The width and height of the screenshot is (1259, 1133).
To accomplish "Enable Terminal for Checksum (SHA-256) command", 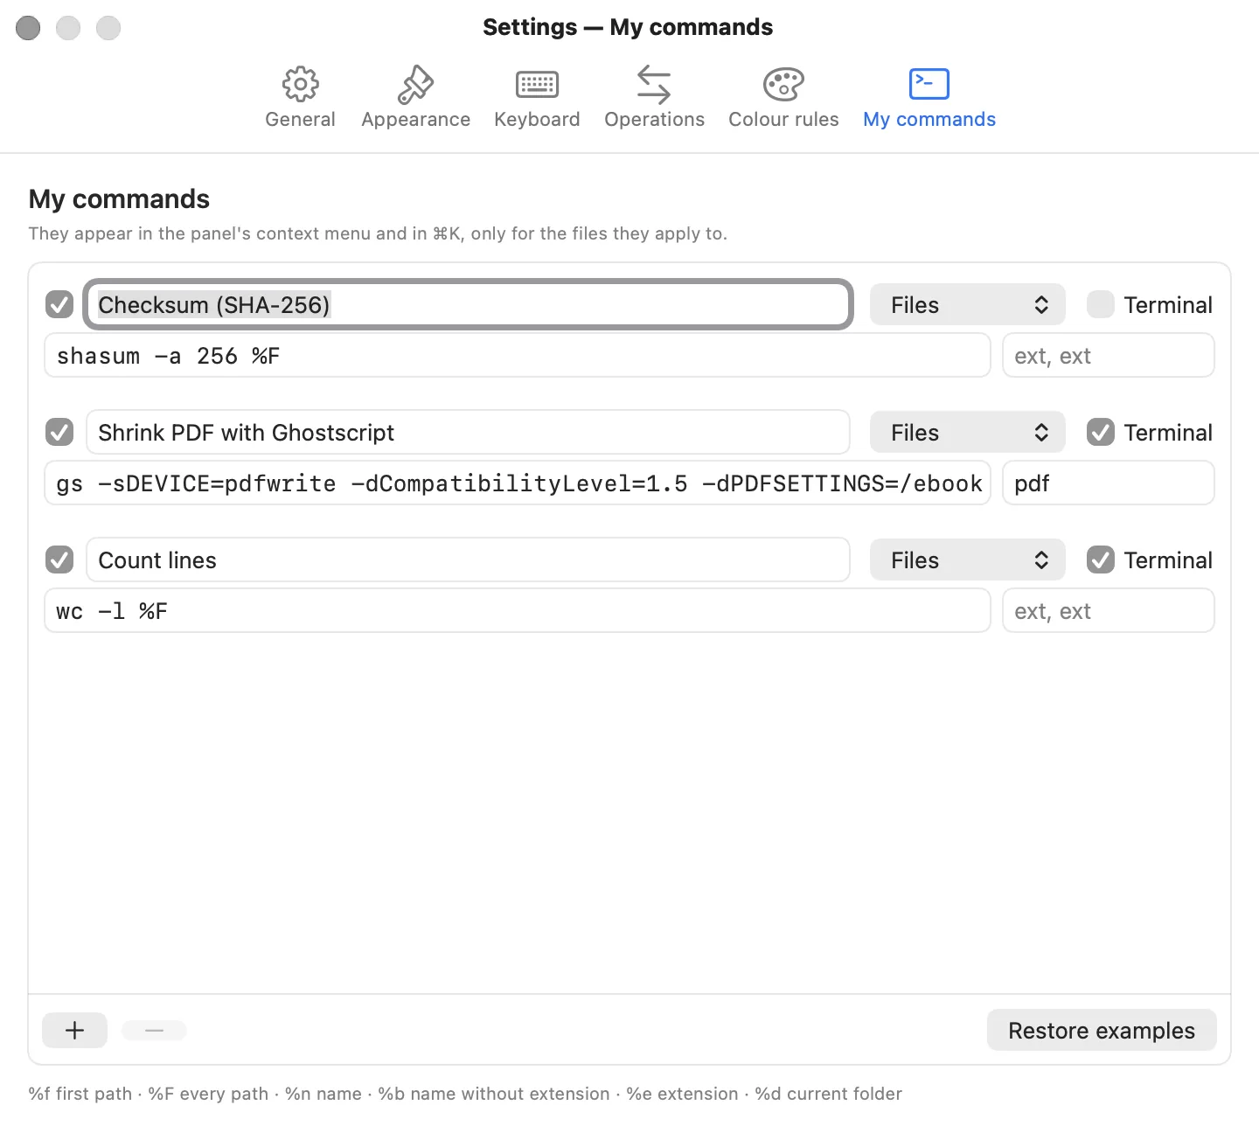I will point(1101,305).
